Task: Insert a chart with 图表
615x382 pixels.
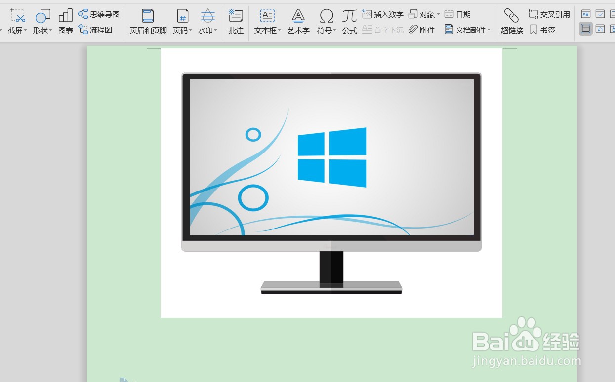Action: (66, 22)
